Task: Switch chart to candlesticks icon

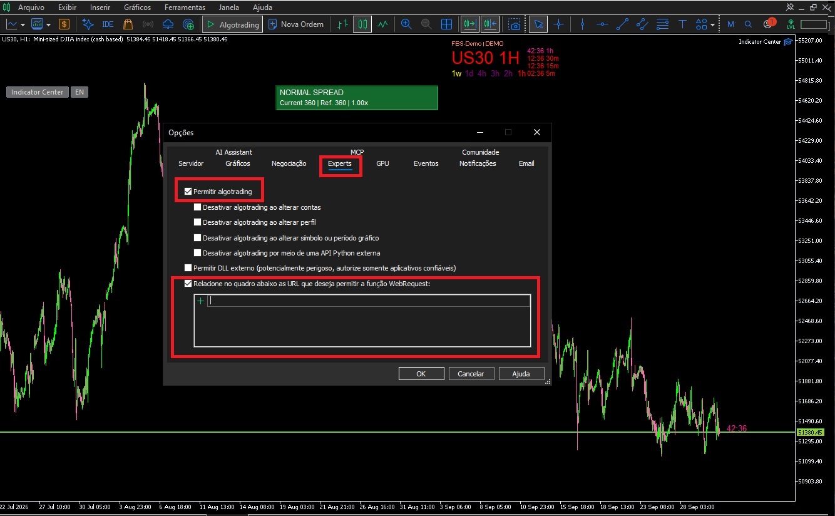Action: pyautogui.click(x=362, y=24)
